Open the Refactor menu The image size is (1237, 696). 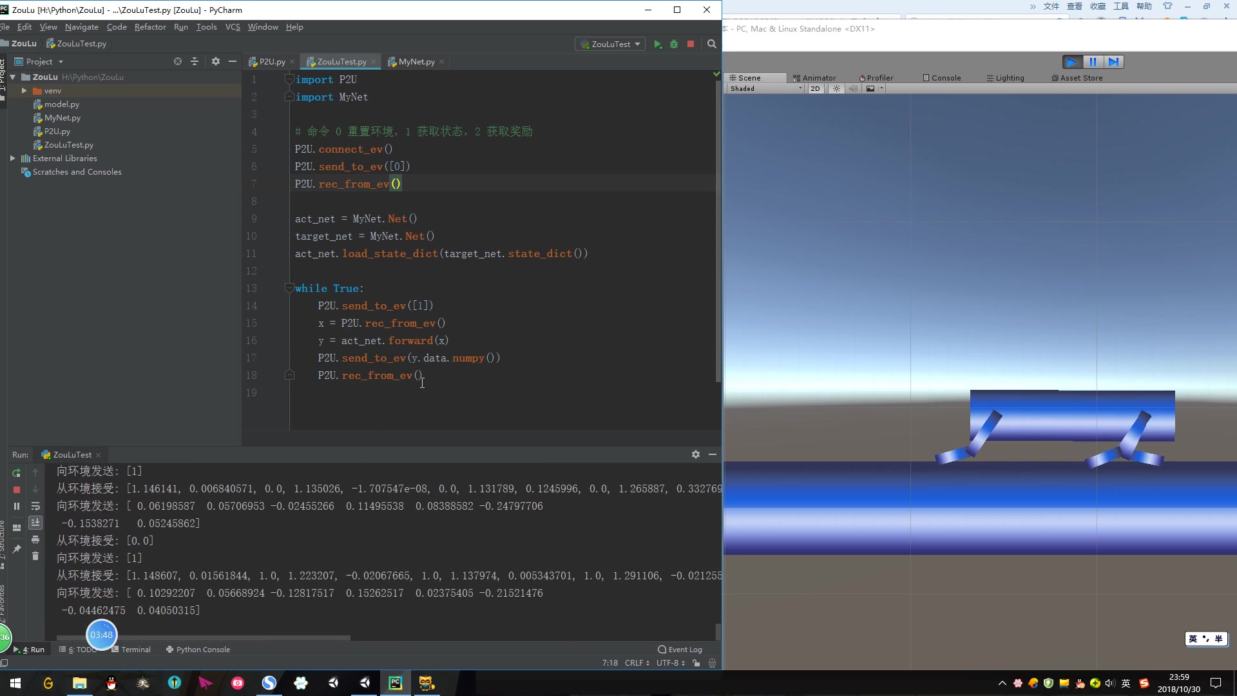click(149, 27)
